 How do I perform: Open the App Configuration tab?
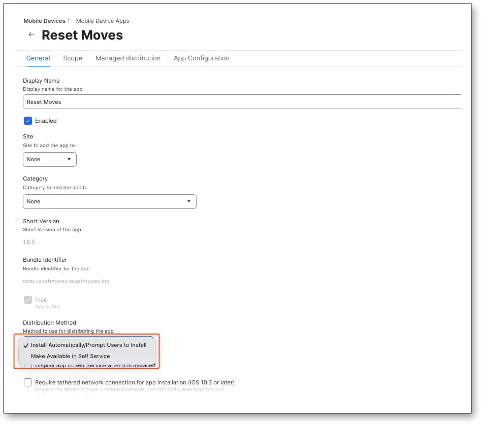click(202, 58)
